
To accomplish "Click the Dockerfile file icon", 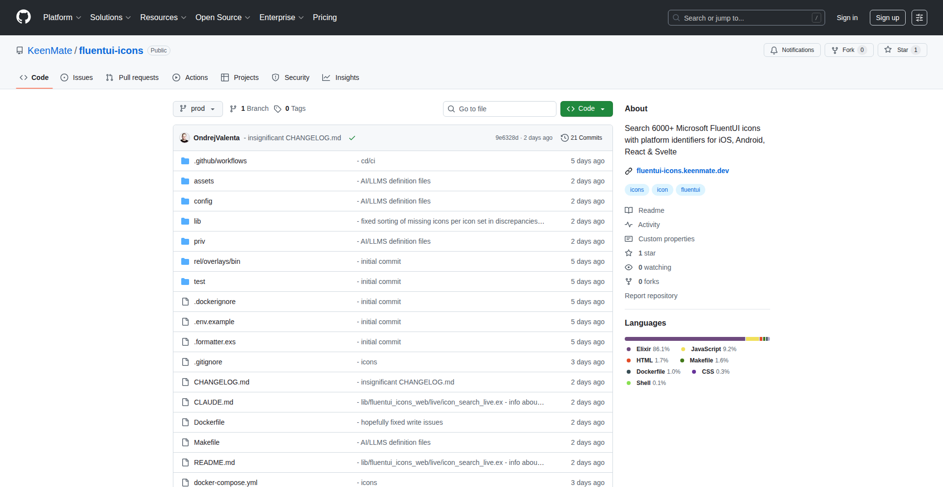I will click(x=185, y=422).
